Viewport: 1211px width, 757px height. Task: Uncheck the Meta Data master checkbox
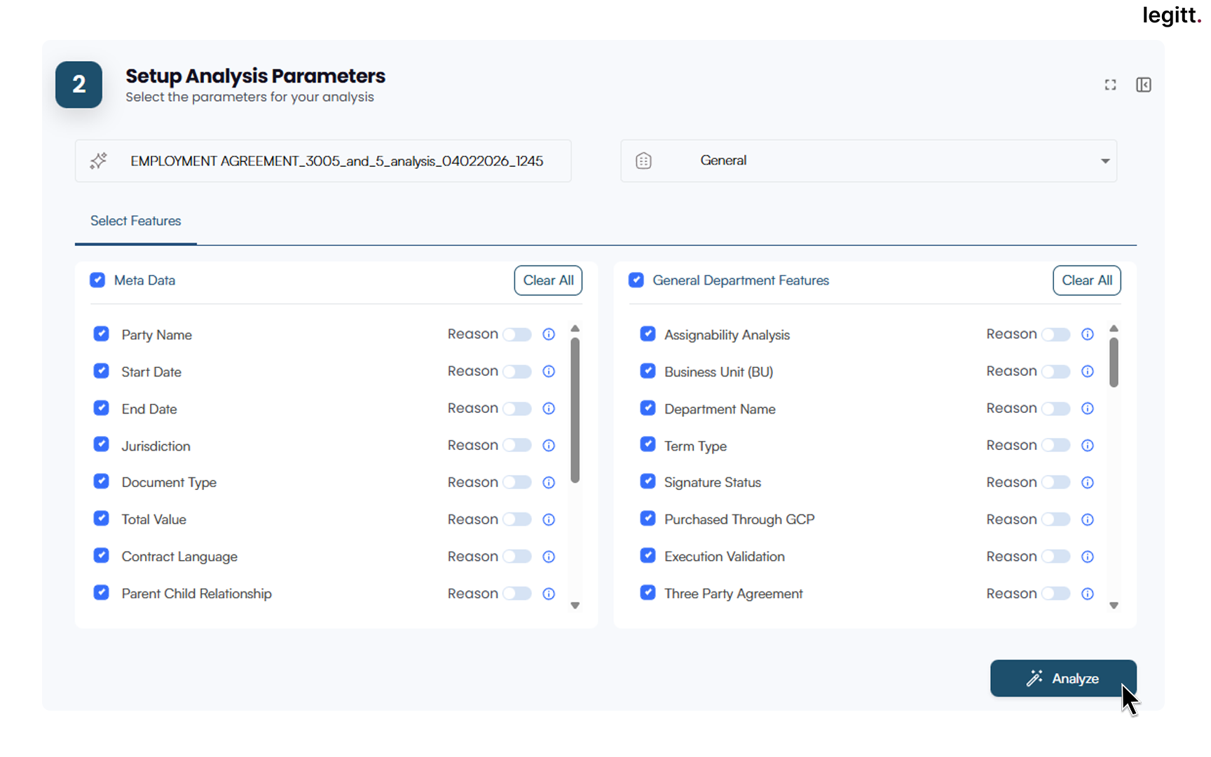[97, 280]
